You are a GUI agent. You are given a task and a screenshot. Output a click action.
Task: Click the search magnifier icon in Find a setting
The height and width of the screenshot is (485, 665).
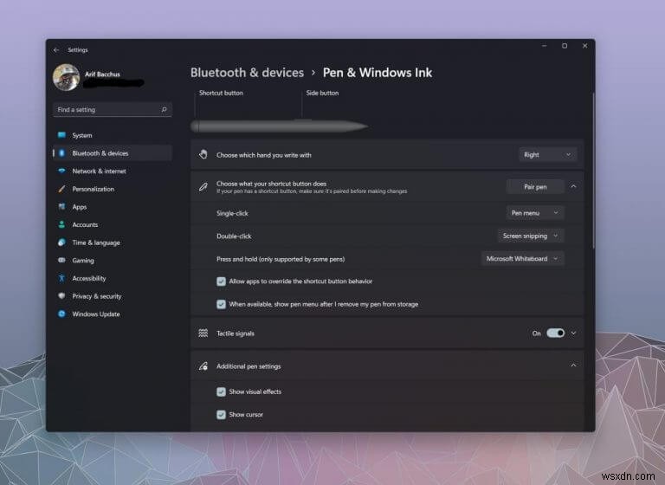pyautogui.click(x=165, y=109)
